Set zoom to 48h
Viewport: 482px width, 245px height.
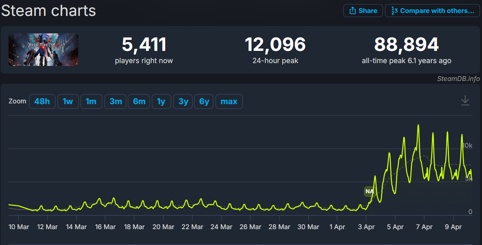click(42, 101)
